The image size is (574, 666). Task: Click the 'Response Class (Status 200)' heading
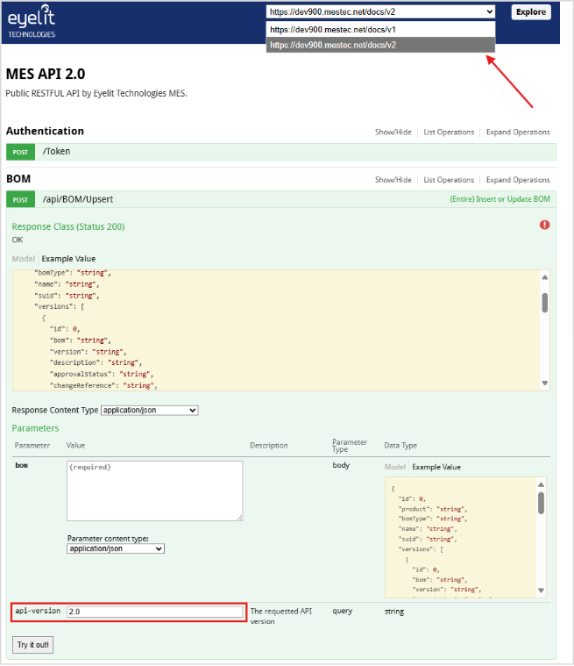coord(67,226)
